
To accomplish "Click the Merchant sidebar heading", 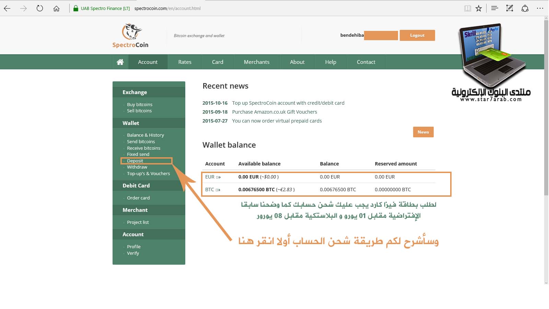I will point(135,210).
